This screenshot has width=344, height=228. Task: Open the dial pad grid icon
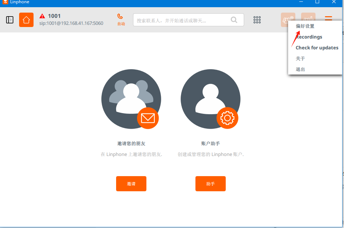point(257,20)
